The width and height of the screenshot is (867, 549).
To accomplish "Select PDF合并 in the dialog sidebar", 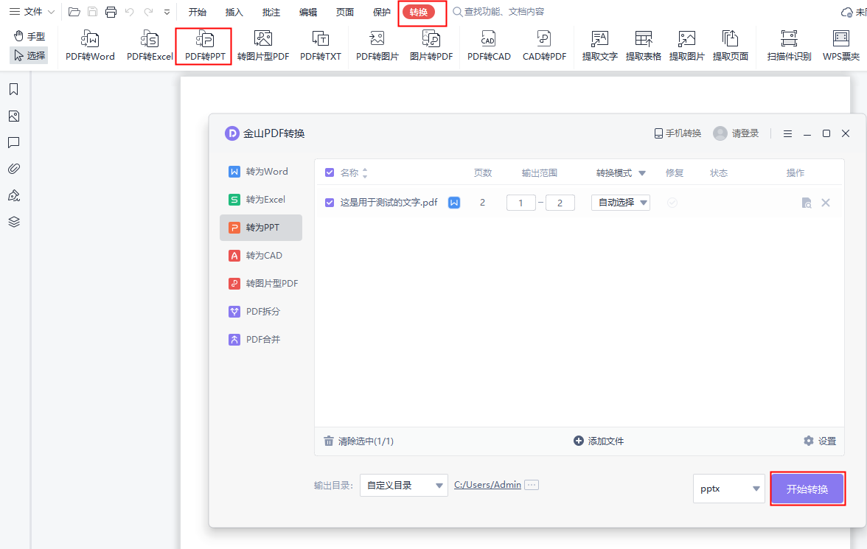I will pos(261,340).
